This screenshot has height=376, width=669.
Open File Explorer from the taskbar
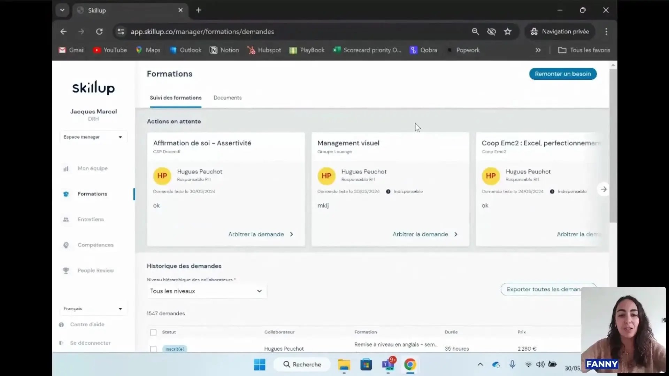[344, 365]
